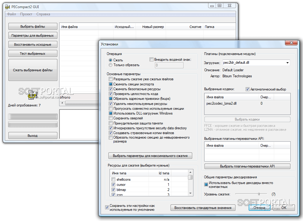This screenshot has height=221, width=303.
Task: Click Выход button in main window
Action: click(x=33, y=136)
